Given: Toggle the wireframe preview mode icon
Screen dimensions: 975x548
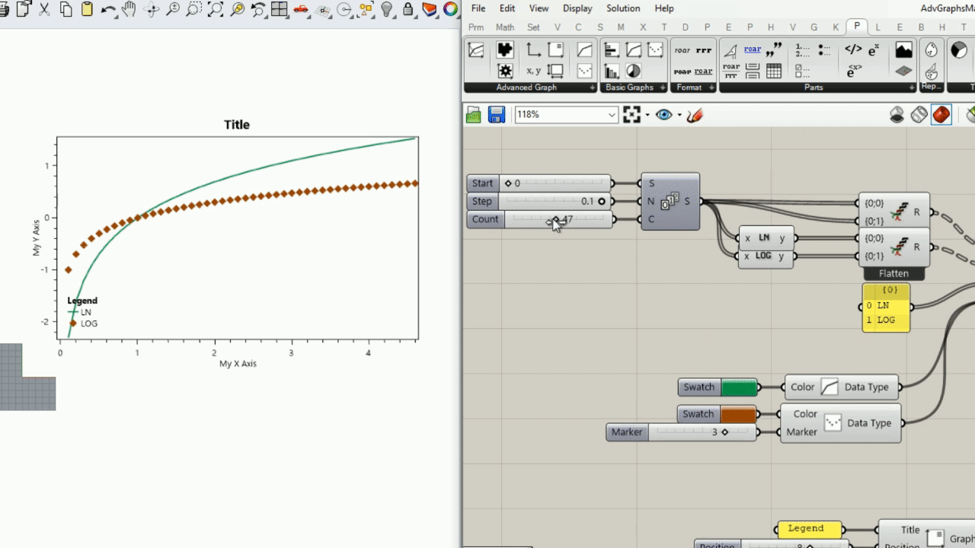Looking at the screenshot, I should coord(919,115).
